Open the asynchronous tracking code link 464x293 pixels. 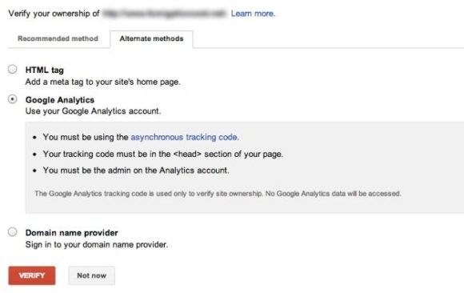185,137
